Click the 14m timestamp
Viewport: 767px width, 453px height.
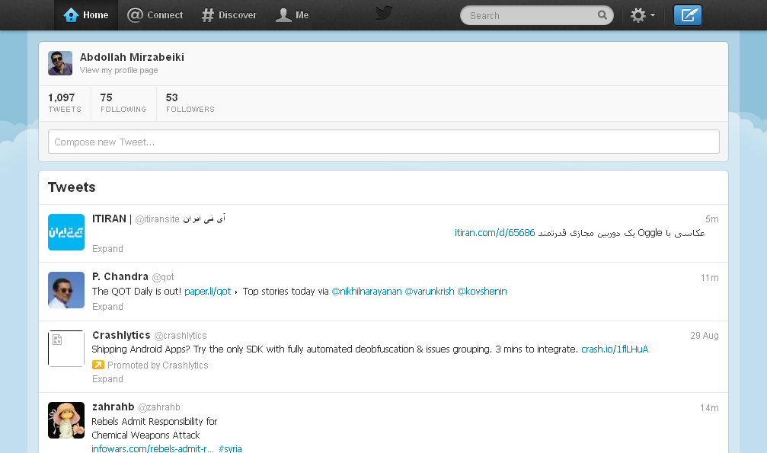(x=709, y=408)
